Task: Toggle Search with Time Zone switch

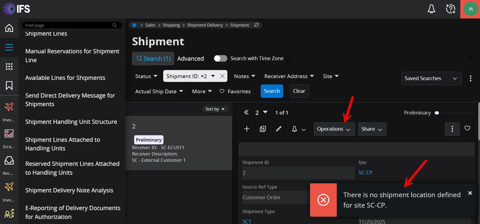Action: (x=221, y=58)
